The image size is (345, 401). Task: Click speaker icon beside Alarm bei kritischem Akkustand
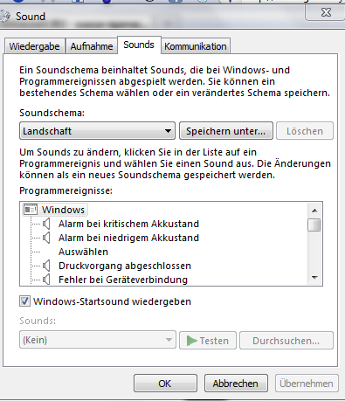coord(46,224)
